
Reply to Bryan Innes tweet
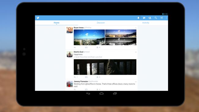75,47
